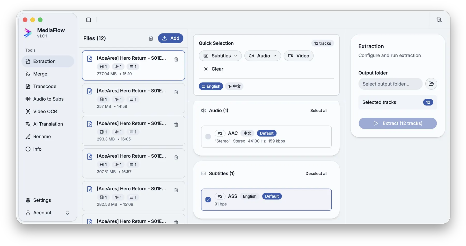Click video track count badge on 307.51 MB file
This screenshot has width=466, height=246.
click(103, 165)
